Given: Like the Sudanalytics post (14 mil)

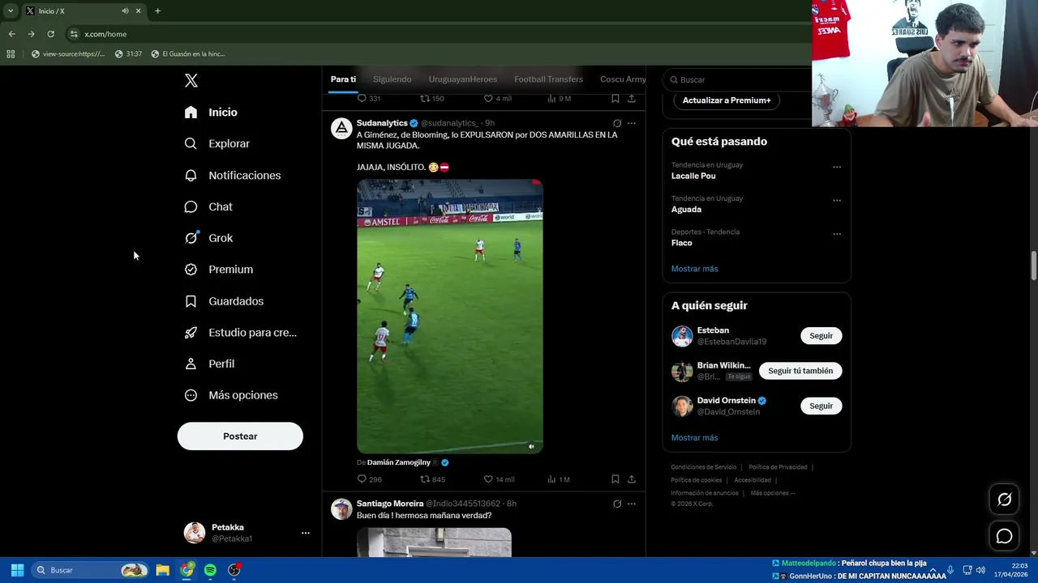Looking at the screenshot, I should coord(499,479).
